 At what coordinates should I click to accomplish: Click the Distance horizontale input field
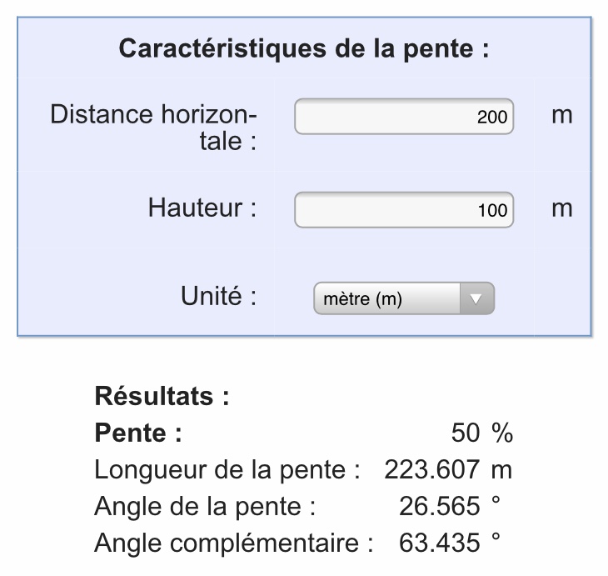point(404,117)
